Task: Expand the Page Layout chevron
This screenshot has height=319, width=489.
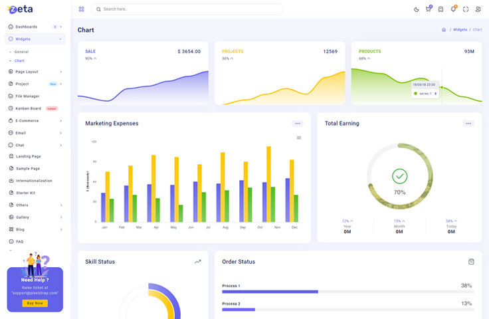Action: click(x=61, y=72)
